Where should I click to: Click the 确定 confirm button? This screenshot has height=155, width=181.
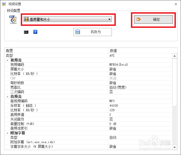(153, 19)
